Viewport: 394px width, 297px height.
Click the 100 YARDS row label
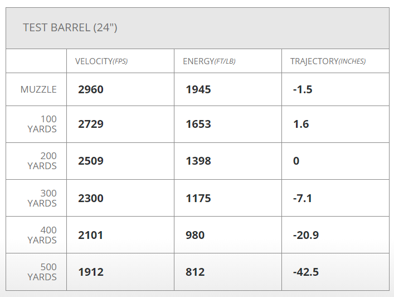42,124
